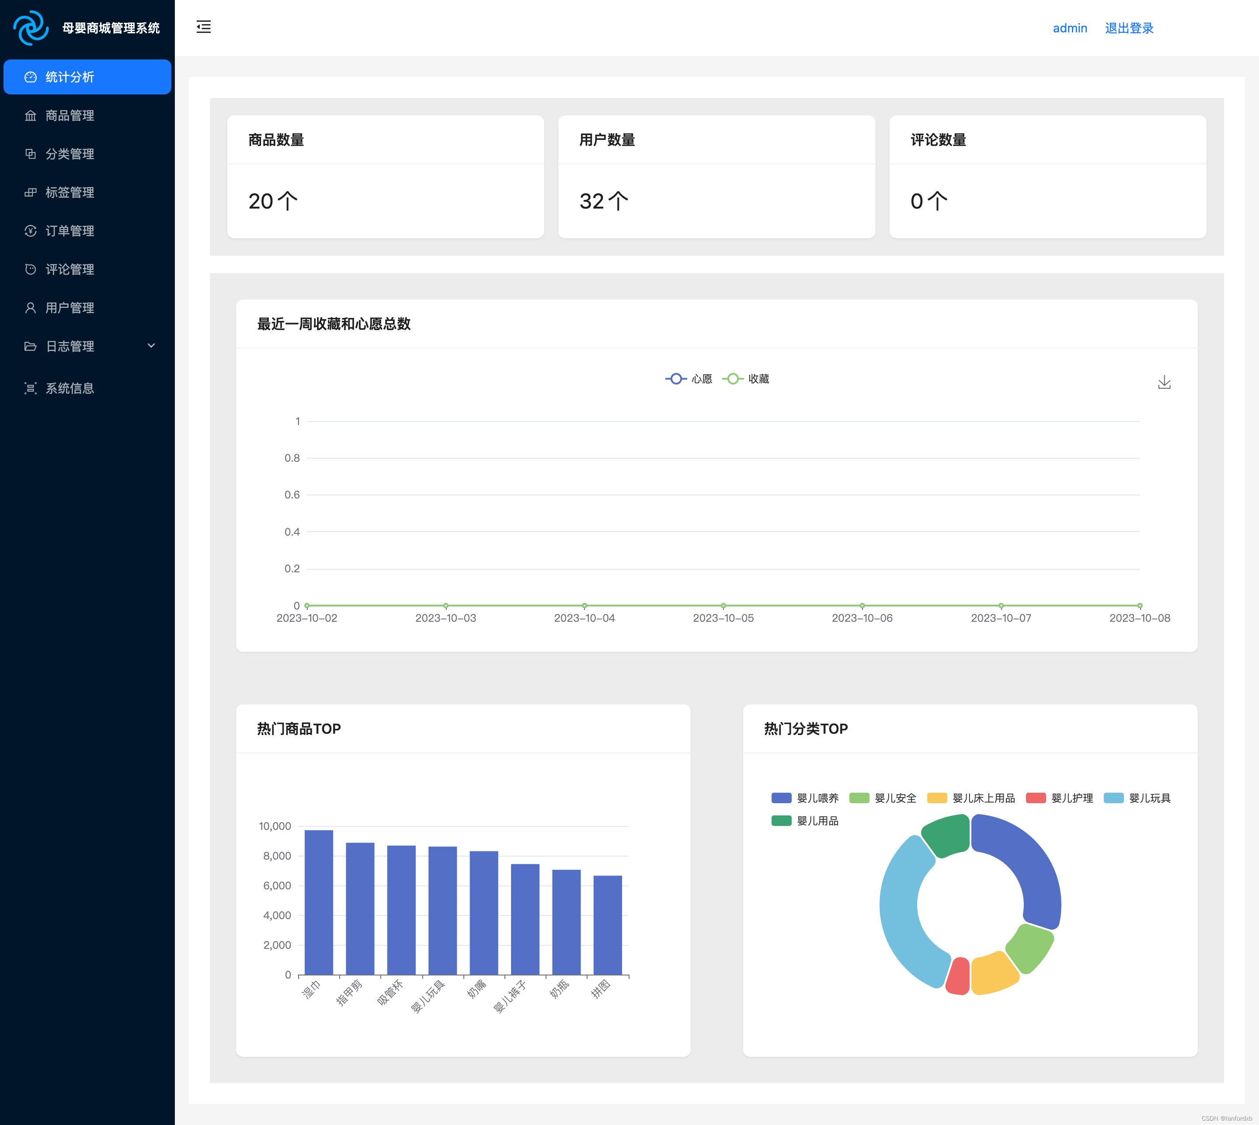
Task: Click the 用户管理 person icon
Action: pyautogui.click(x=30, y=308)
